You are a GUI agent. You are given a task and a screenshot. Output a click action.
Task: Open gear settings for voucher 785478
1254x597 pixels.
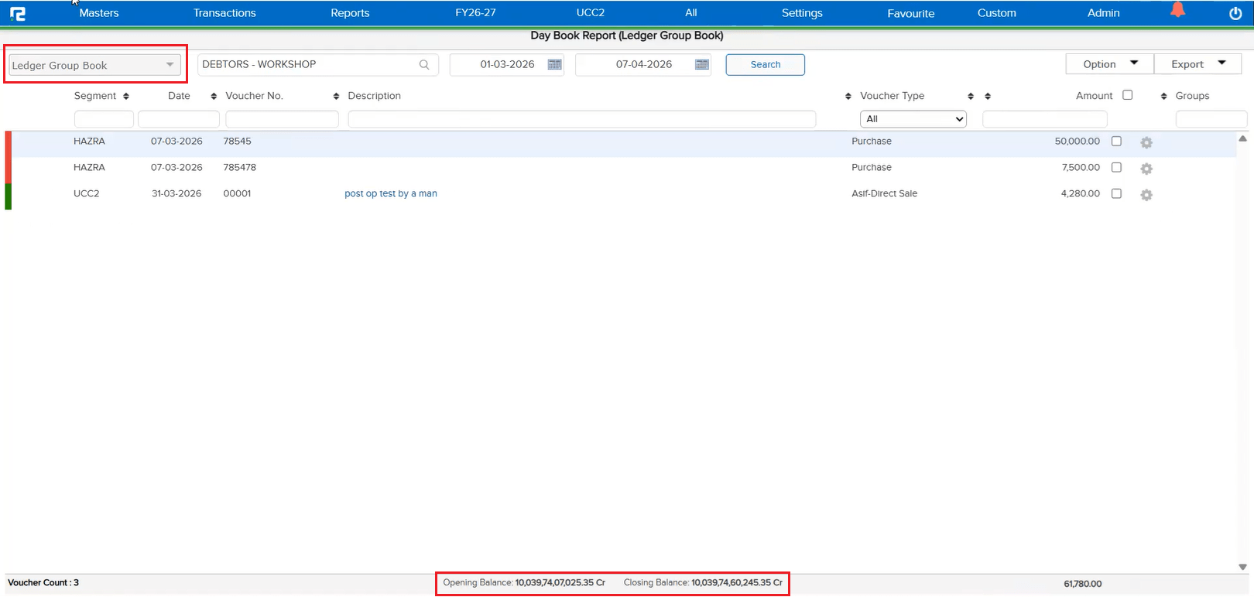coord(1146,169)
